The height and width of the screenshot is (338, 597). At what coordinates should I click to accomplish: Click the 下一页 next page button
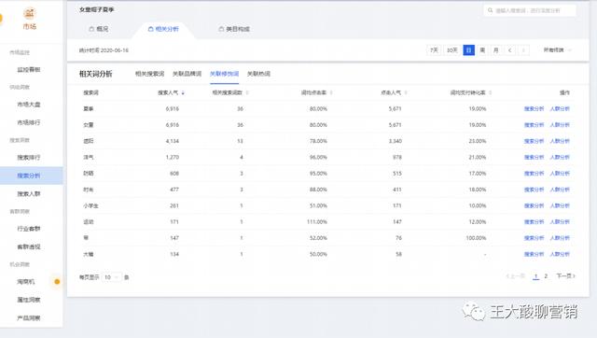(565, 275)
